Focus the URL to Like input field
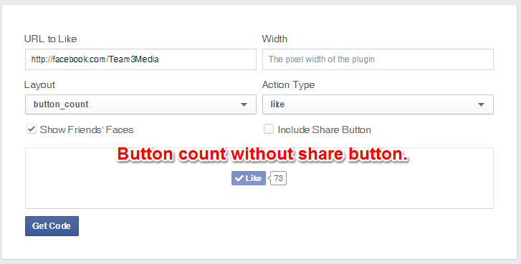 coord(141,59)
